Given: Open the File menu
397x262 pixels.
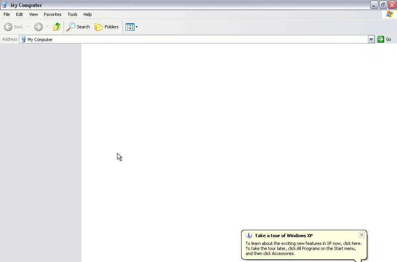Looking at the screenshot, I should [x=7, y=14].
